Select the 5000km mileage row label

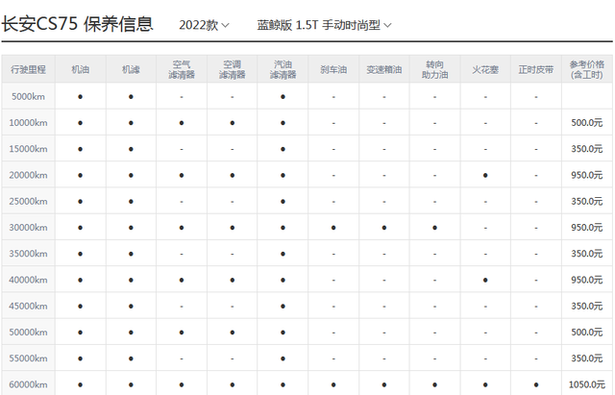28,96
